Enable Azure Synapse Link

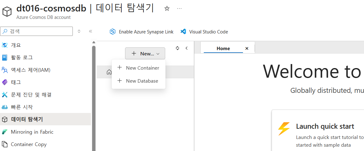pos(141,32)
